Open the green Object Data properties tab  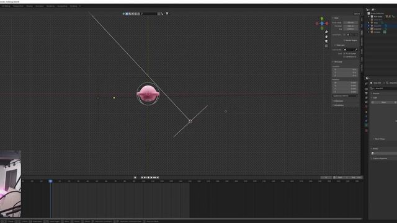(367, 125)
